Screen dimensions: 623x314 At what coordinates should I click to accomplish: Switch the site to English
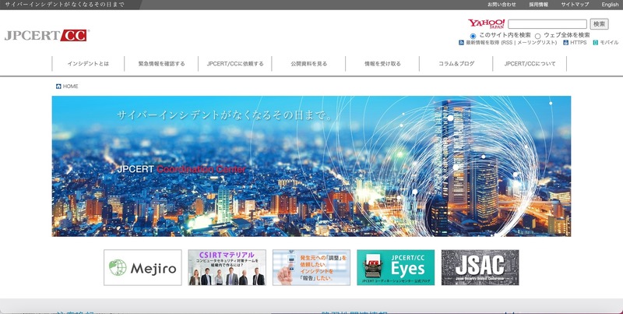pos(610,5)
